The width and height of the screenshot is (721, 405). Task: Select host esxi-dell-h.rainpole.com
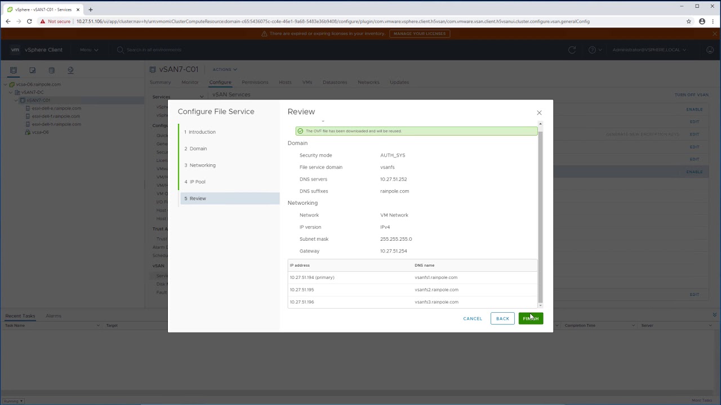[56, 124]
